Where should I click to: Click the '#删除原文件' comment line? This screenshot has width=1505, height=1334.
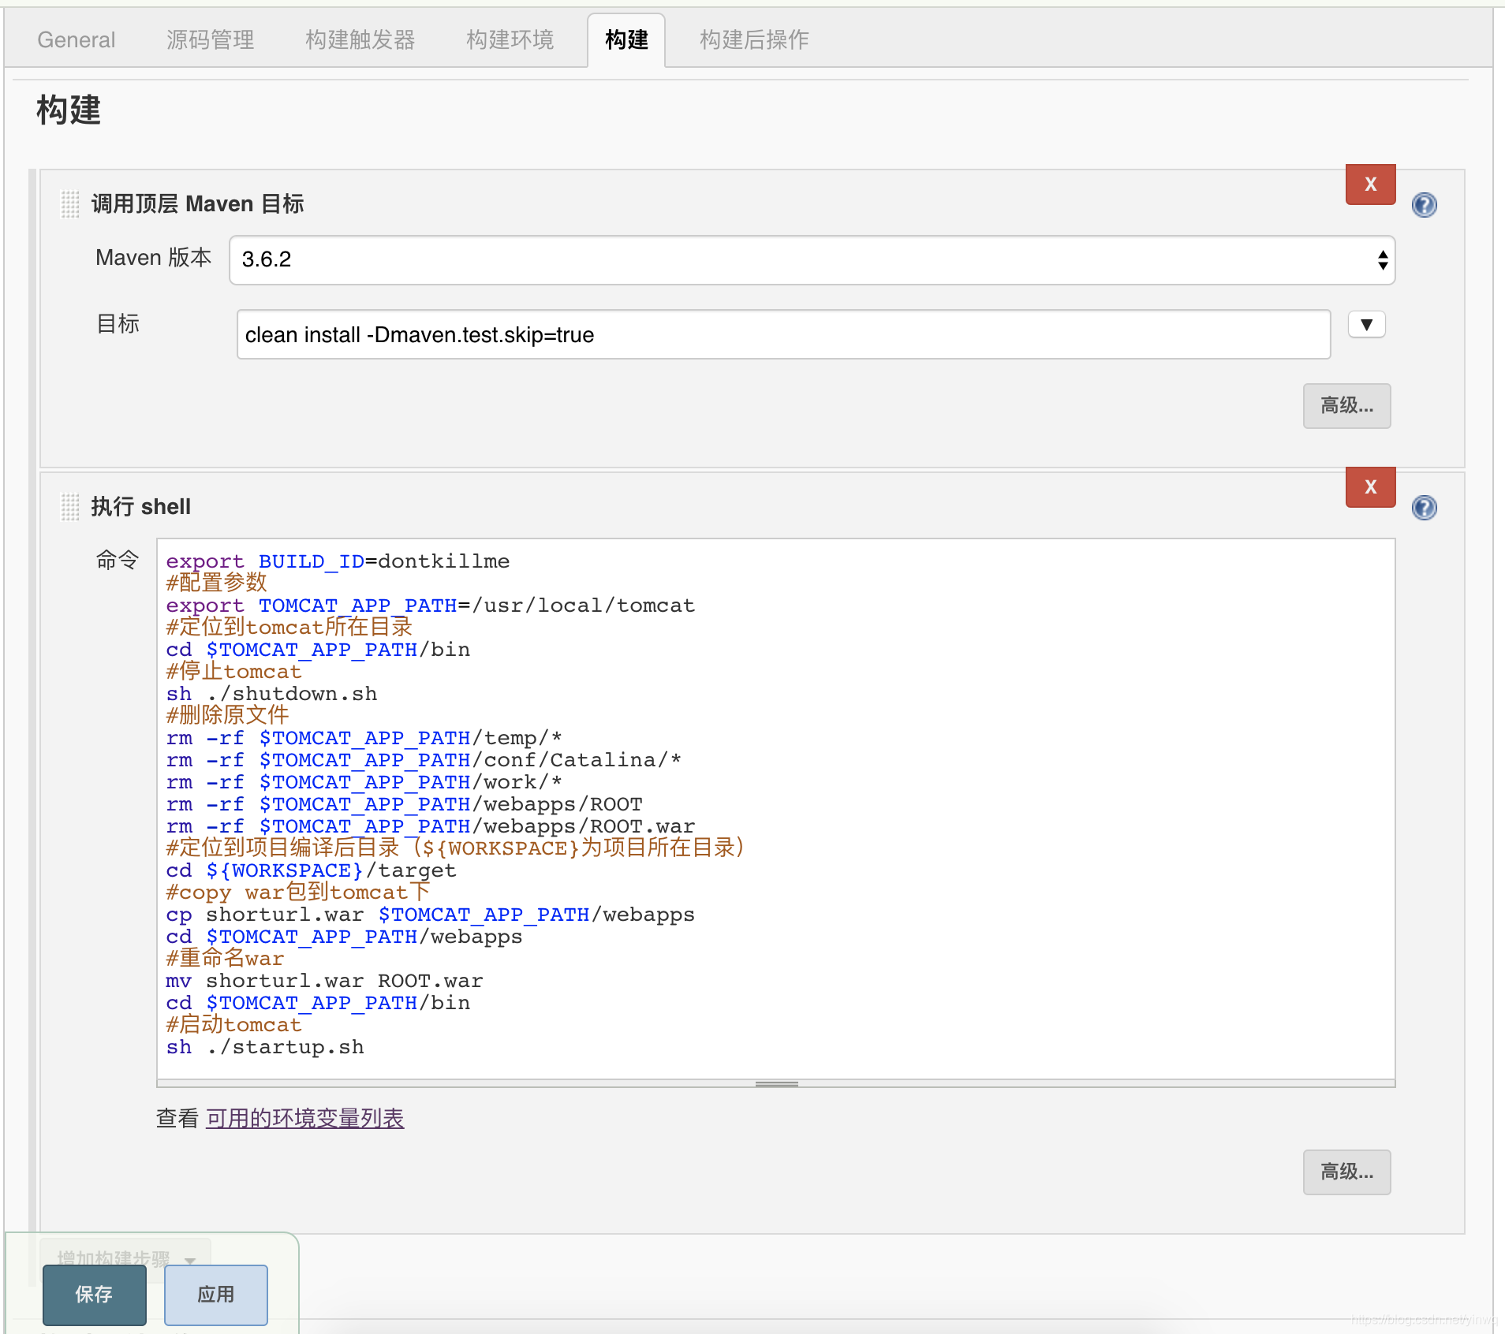[227, 716]
